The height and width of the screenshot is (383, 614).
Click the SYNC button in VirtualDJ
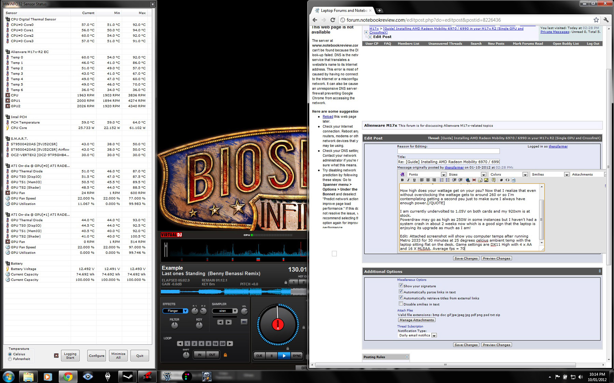297,356
